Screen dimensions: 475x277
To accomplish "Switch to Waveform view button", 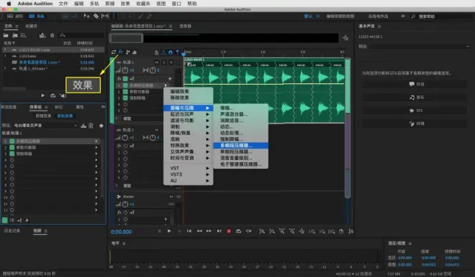I will 15,17.
